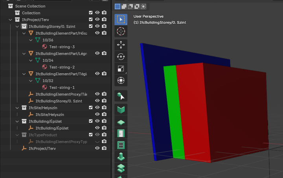Activate the 3D Cursor tool
This screenshot has height=178, width=283.
[x=121, y=31]
